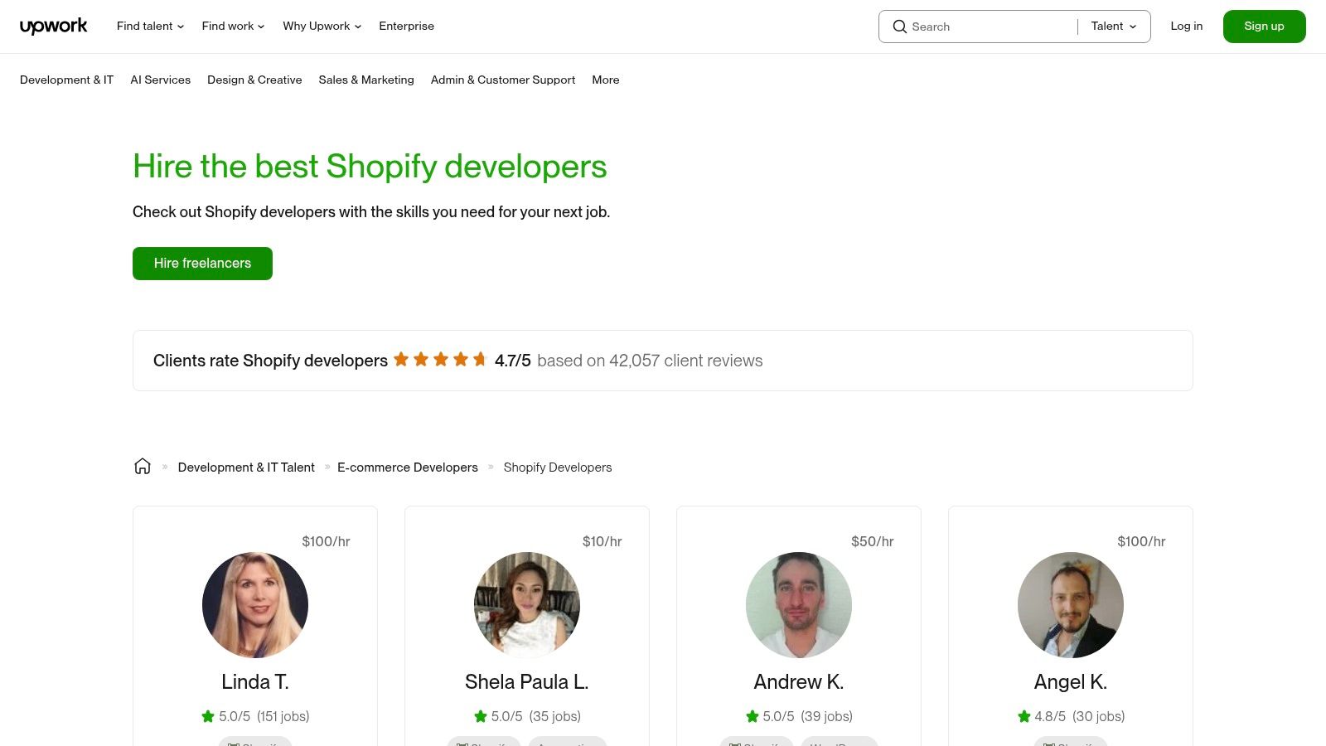Image resolution: width=1326 pixels, height=746 pixels.
Task: Click the "(30 jobs)" text
Action: pos(1099,716)
